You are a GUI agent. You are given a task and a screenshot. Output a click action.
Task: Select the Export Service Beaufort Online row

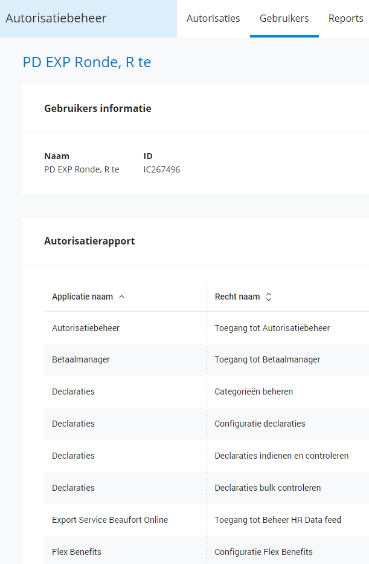[110, 520]
